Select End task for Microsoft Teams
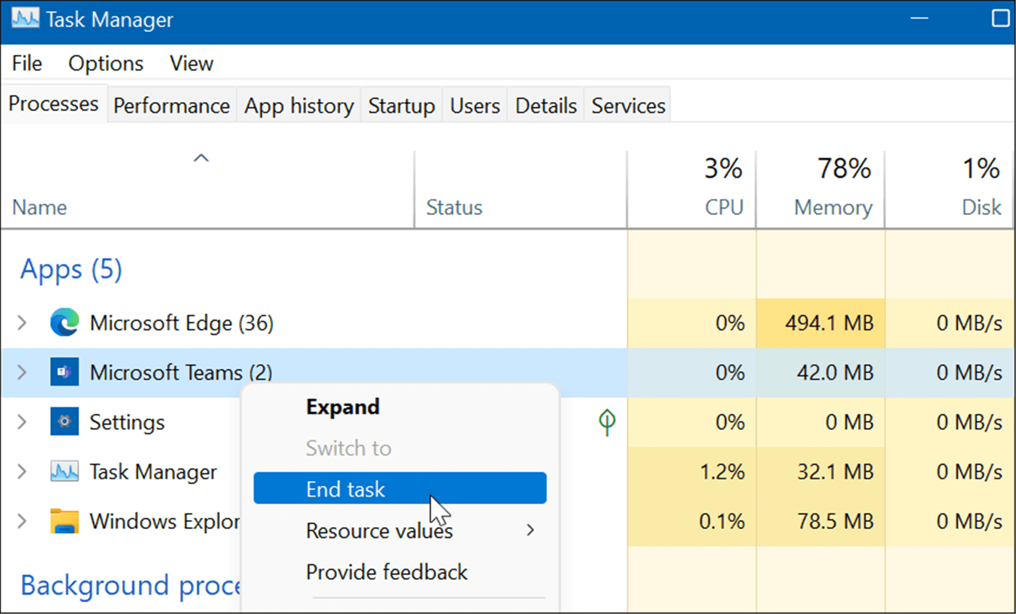 tap(345, 488)
